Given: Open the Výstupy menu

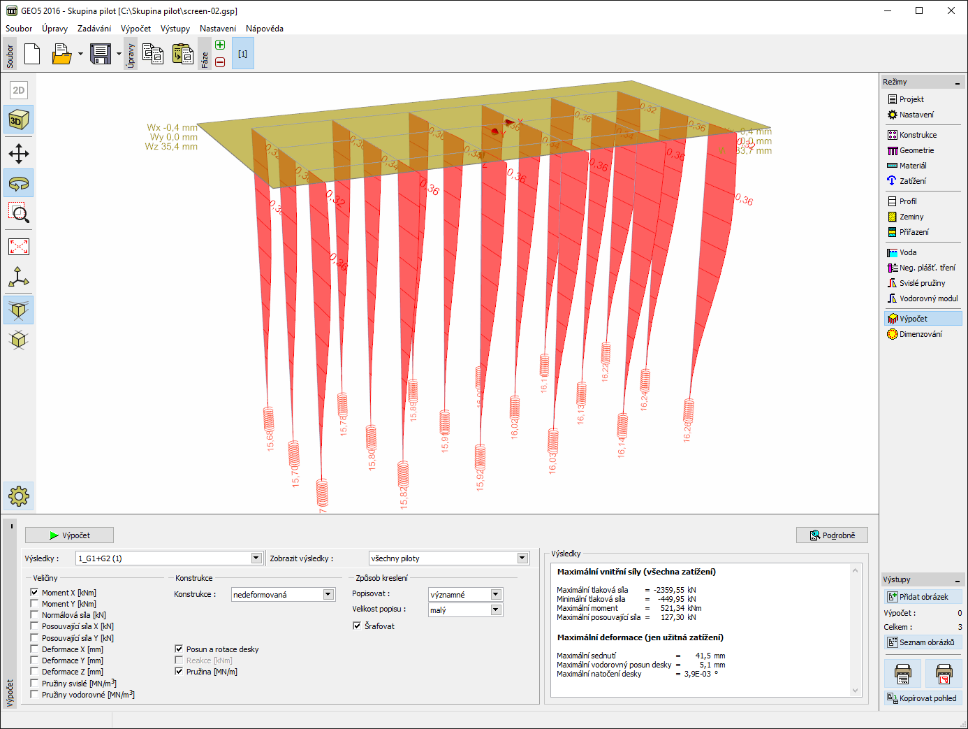Looking at the screenshot, I should (175, 29).
